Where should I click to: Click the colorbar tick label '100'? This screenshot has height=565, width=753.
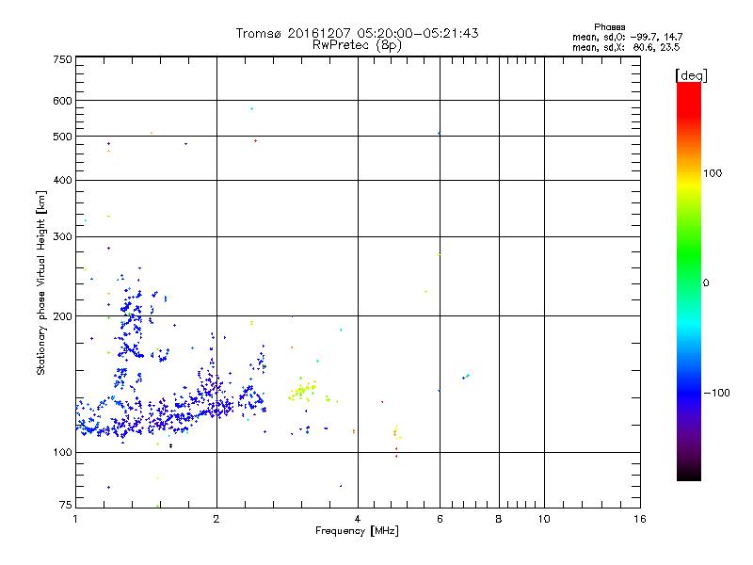pyautogui.click(x=713, y=173)
